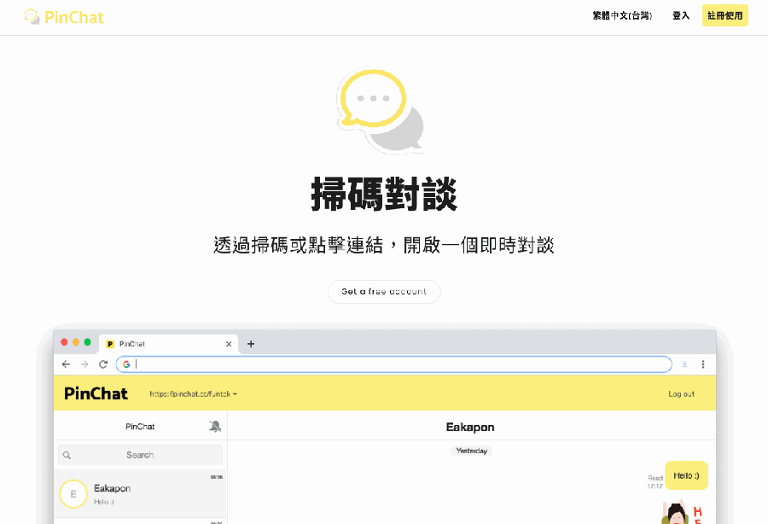This screenshot has height=524, width=768.
Task: Open the 繁體中文(台灣) language selector
Action: (622, 15)
